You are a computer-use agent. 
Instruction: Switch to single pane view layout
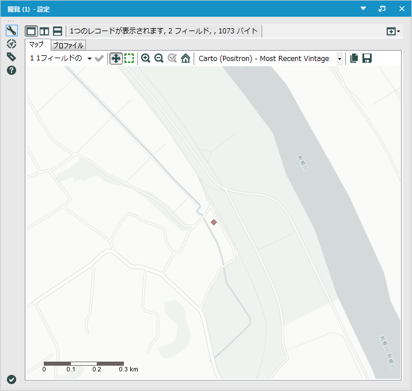pyautogui.click(x=31, y=31)
